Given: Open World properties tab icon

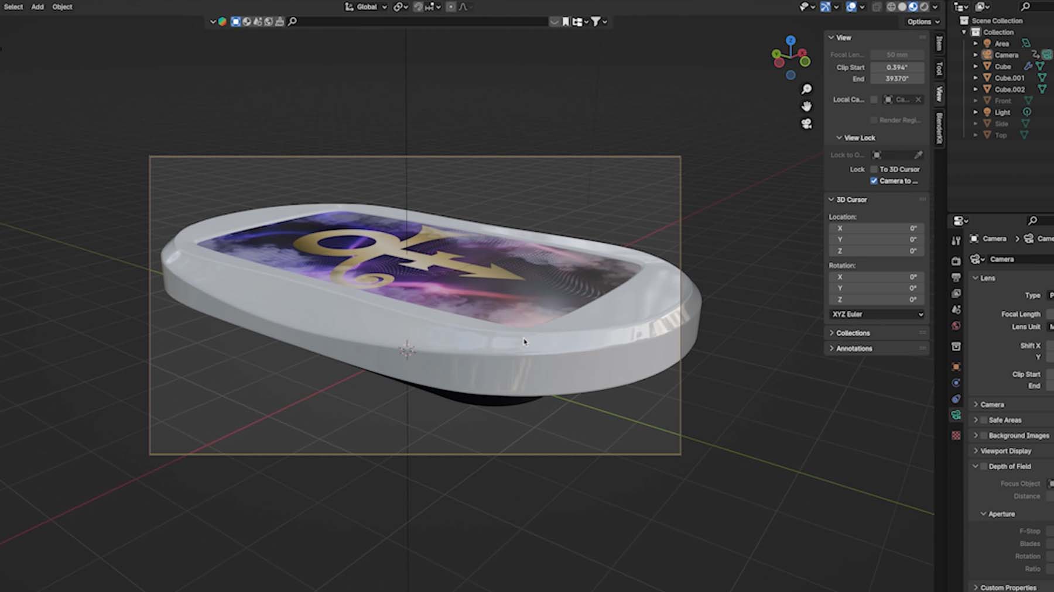Looking at the screenshot, I should point(956,326).
